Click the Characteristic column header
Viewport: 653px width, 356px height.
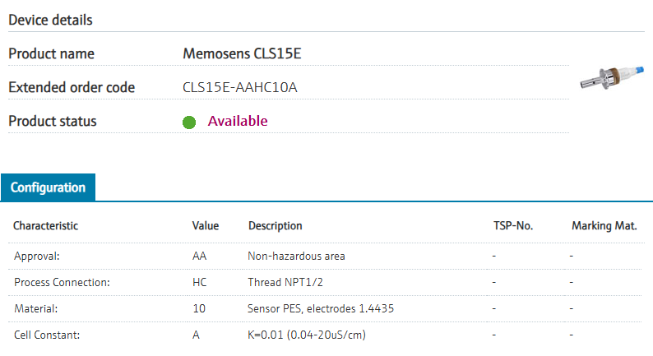point(46,226)
